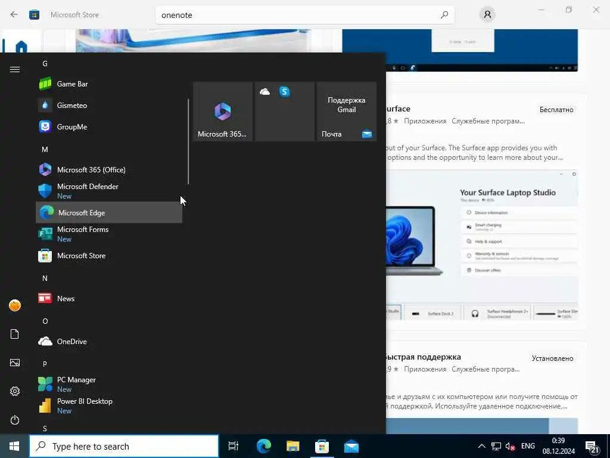Click the Start menu app list scrollbar
Viewport: 610px width, 458px height.
[x=188, y=141]
